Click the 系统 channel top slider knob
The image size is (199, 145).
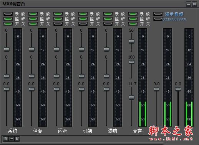point(7,49)
